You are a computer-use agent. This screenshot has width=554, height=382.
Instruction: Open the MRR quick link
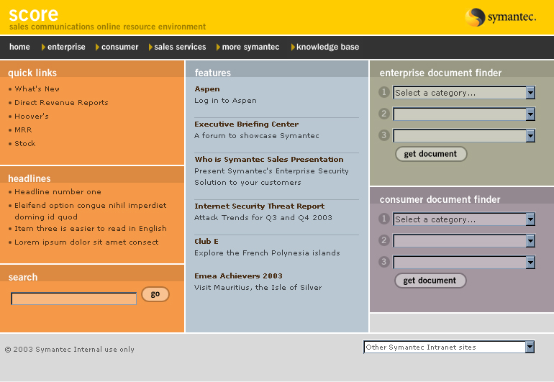point(23,129)
